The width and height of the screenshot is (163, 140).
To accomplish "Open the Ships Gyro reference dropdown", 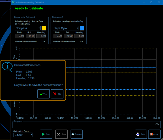I will pyautogui.click(x=66, y=28).
